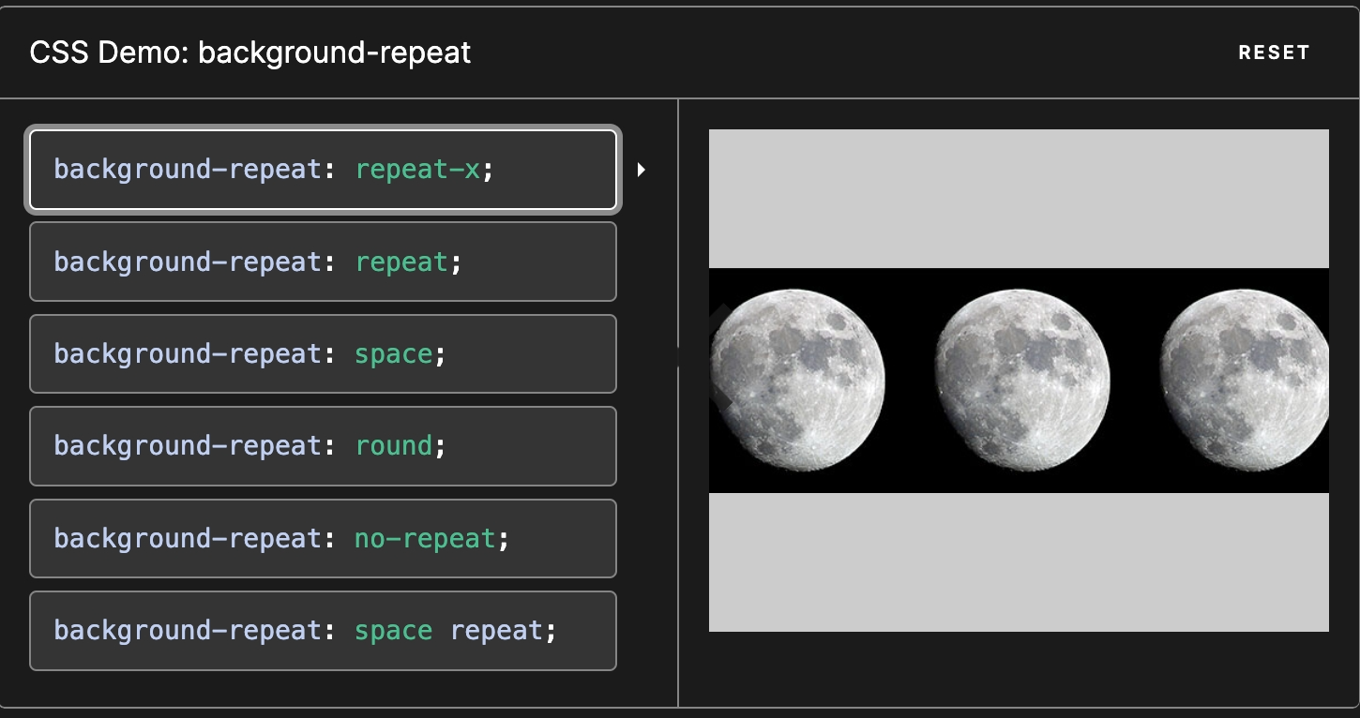Click the bottom gray area of preview

(1019, 561)
